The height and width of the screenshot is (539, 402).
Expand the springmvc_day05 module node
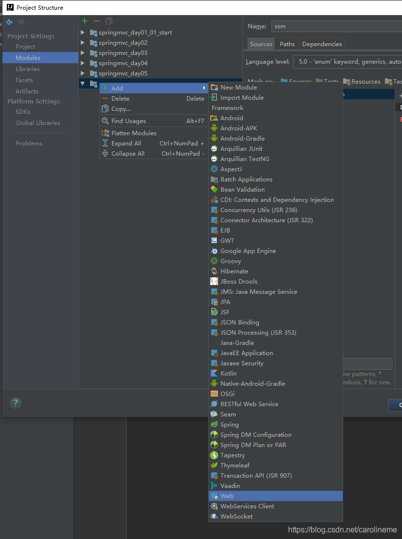(83, 73)
